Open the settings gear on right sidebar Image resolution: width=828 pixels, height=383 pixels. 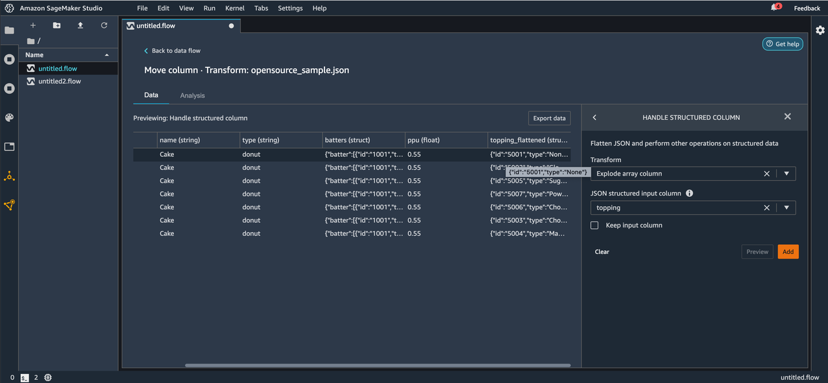820,30
